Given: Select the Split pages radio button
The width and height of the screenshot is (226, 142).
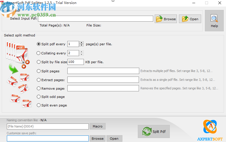Looking at the screenshot, I should pos(39,71).
